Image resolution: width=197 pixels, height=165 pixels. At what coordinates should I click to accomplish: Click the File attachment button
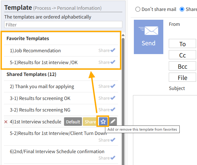182,77
